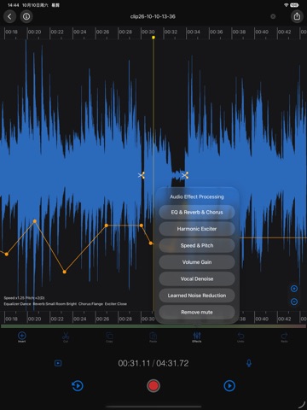307x410 pixels.
Task: Choose Remove mute option
Action: tap(197, 312)
